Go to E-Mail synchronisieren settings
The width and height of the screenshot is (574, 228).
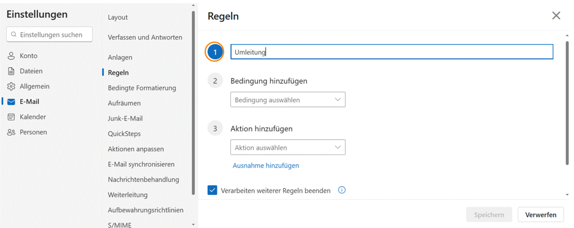coord(142,164)
